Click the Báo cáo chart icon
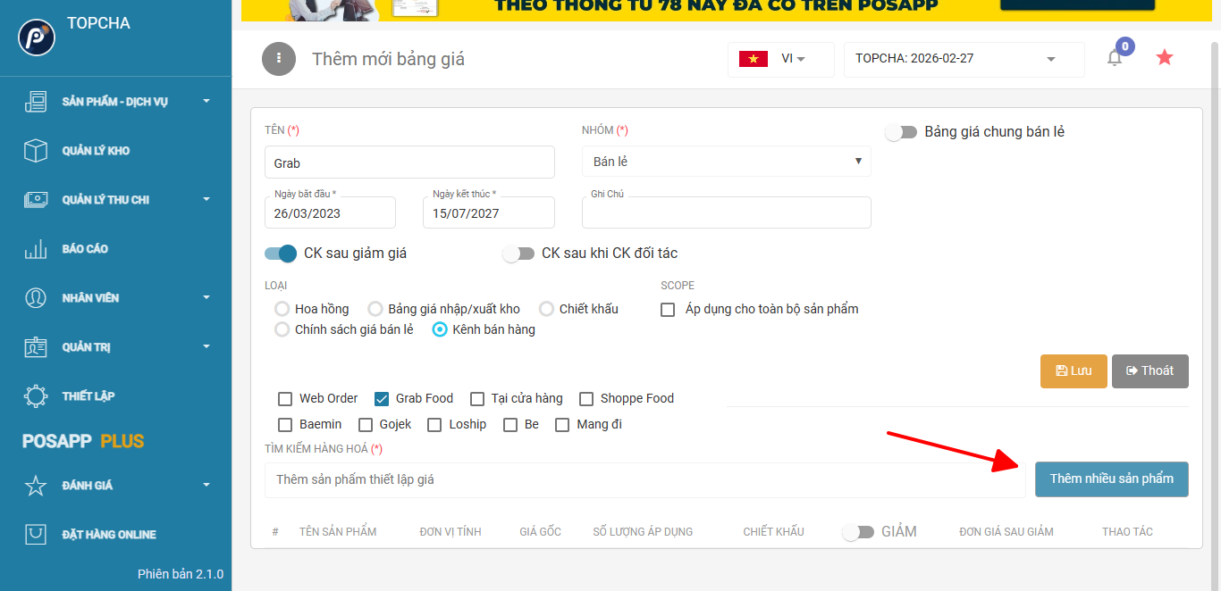 pos(36,249)
